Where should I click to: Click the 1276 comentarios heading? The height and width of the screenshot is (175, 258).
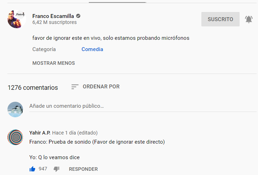point(33,88)
